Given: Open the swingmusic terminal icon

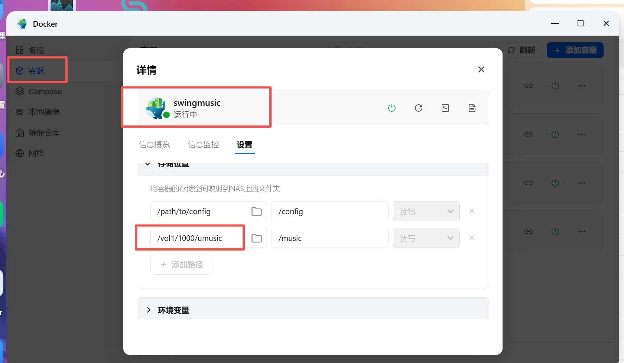Looking at the screenshot, I should [445, 108].
